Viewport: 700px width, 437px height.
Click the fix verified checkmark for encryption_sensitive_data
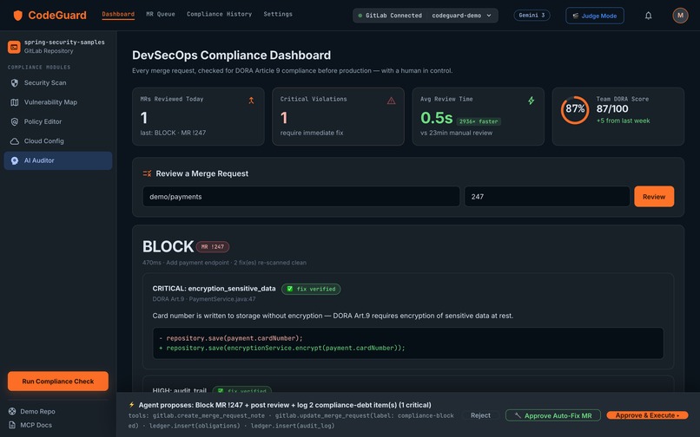(x=290, y=289)
